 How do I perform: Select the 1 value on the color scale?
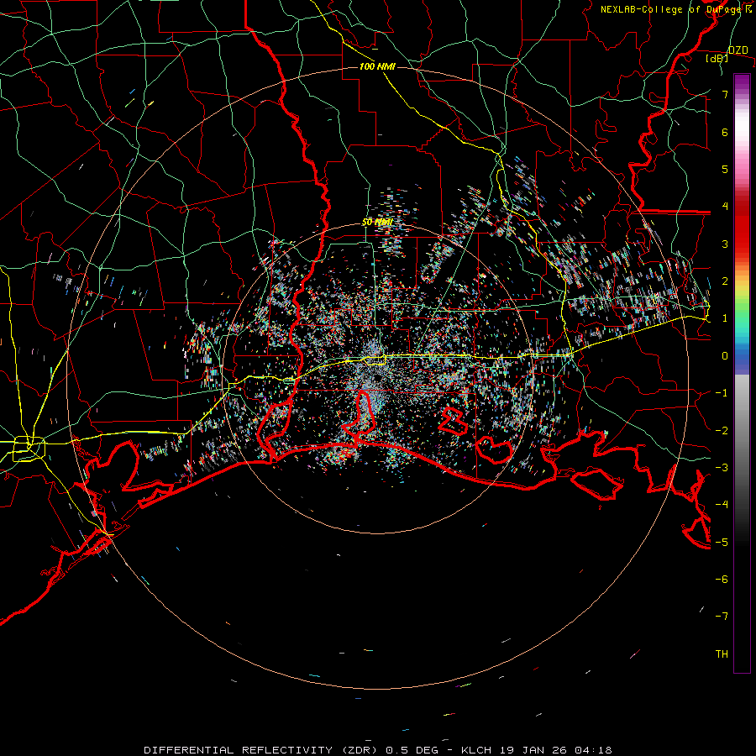click(x=725, y=318)
